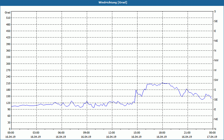Click the Grad axis unit label
Viewport: 224px width, 140px height.
(8, 13)
